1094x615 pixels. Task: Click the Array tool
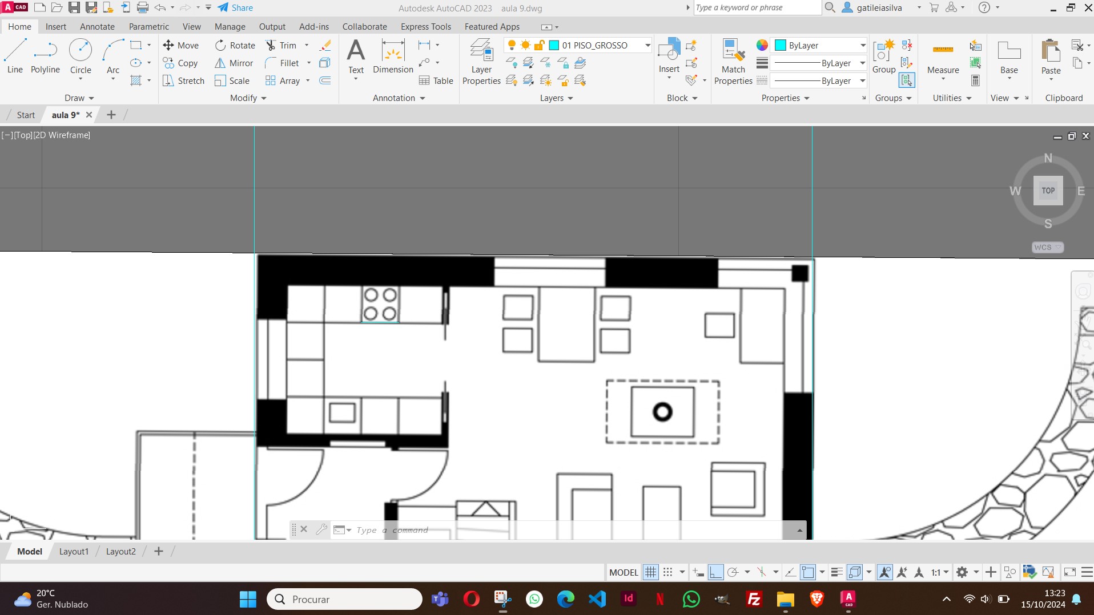(x=283, y=80)
